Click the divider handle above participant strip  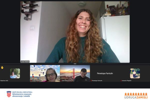[x=75, y=64]
